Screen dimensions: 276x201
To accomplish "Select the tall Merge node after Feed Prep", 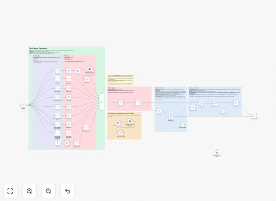I will 102,102.
